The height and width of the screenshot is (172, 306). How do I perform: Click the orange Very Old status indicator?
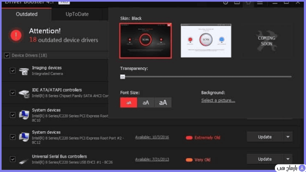coord(189,160)
